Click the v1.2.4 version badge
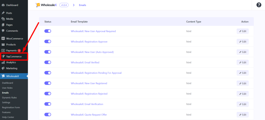265x120 pixels. click(64, 5)
